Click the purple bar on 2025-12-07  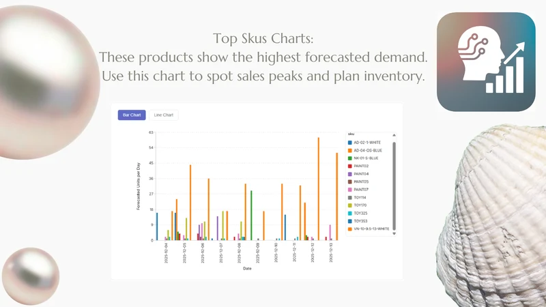218,229
